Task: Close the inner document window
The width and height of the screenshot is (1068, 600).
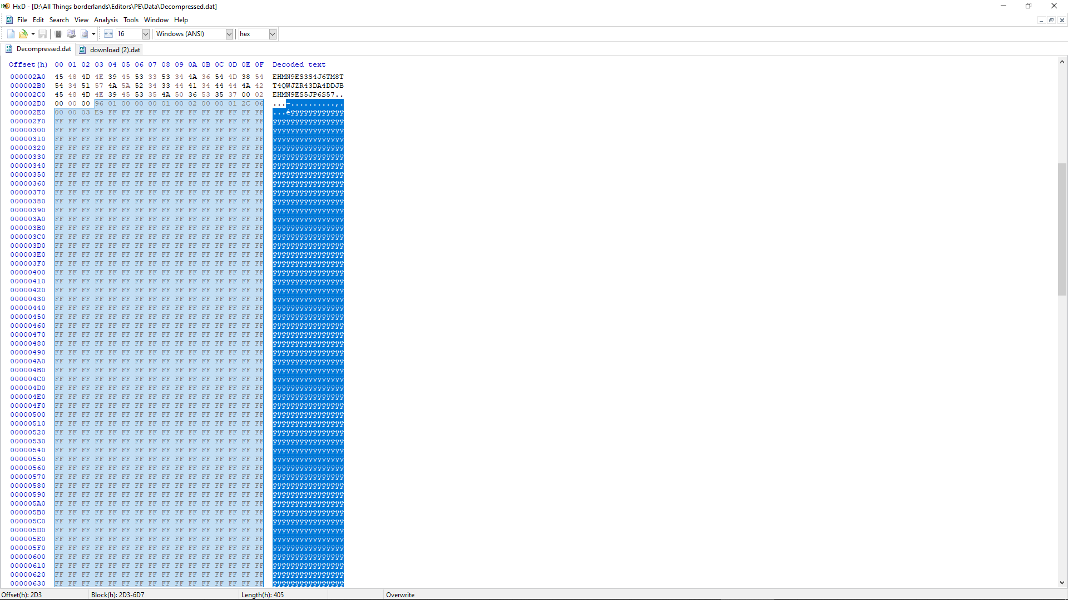Action: tap(1062, 20)
